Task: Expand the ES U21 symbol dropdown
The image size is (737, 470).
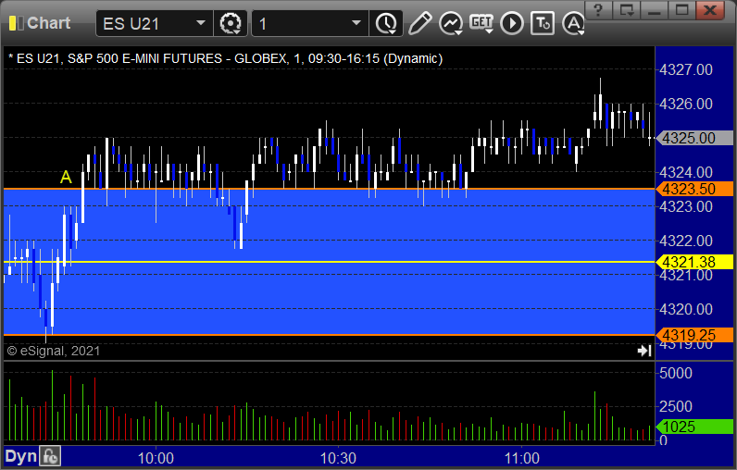Action: click(x=201, y=23)
